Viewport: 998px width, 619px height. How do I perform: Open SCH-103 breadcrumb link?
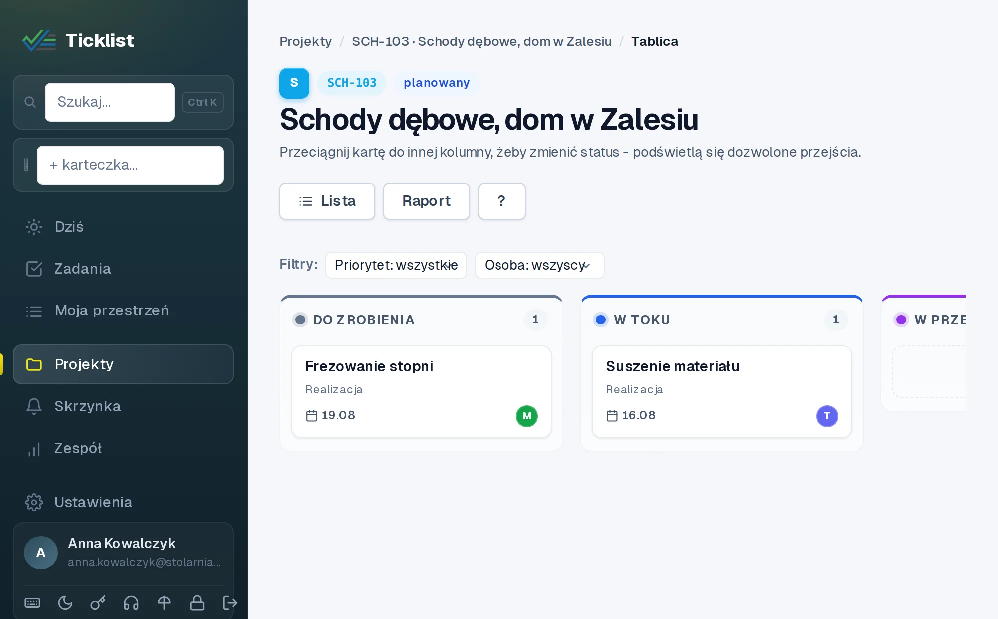[x=482, y=41]
